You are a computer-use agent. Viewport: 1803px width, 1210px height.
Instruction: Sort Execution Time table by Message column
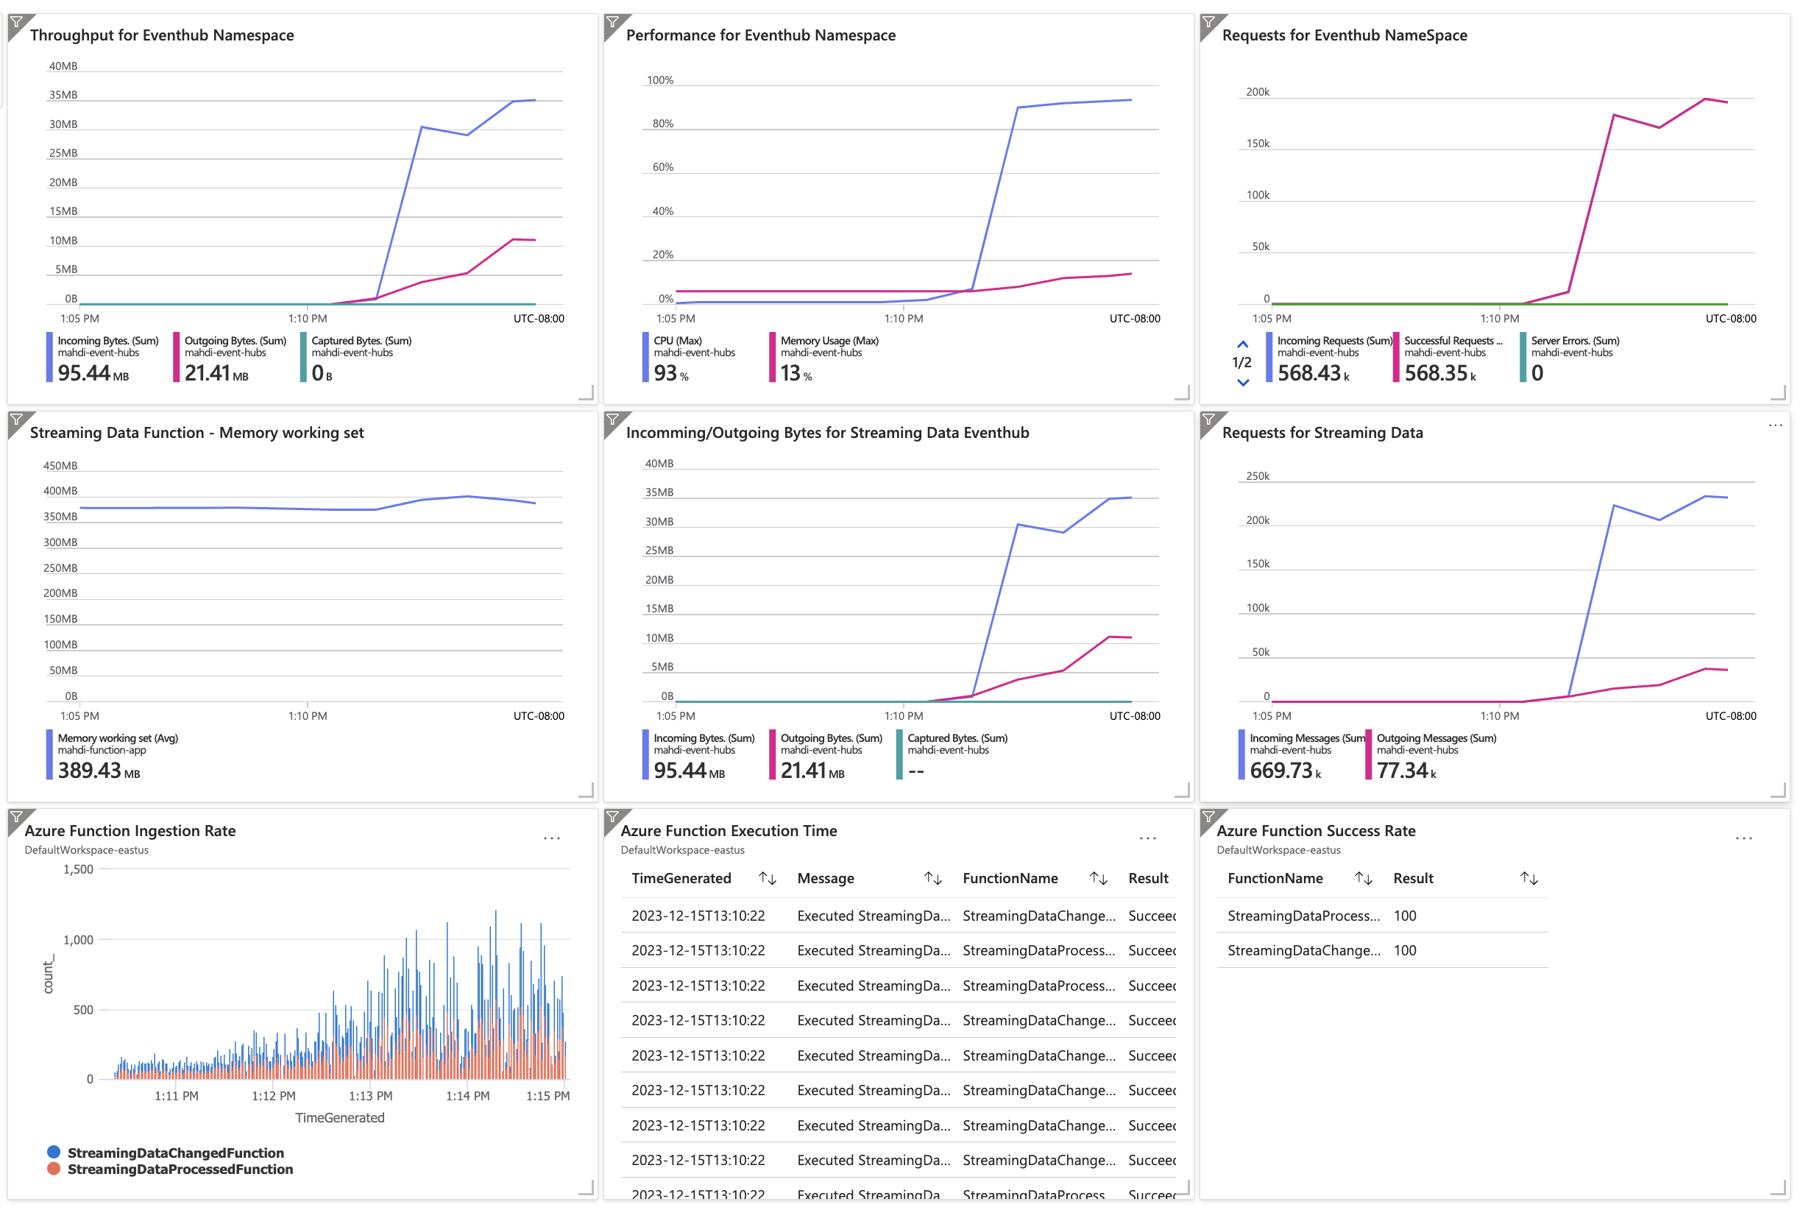coord(932,878)
